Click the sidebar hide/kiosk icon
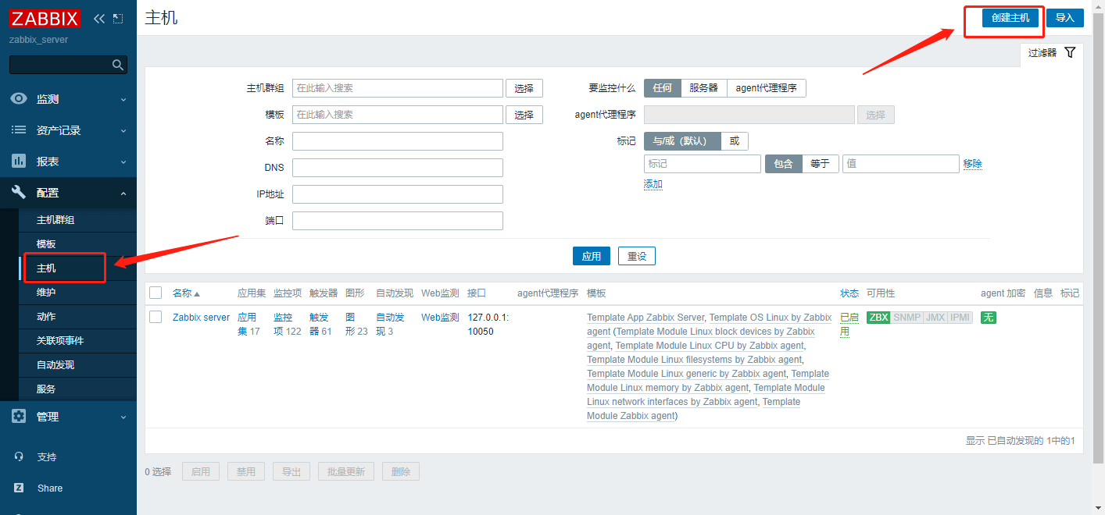This screenshot has height=515, width=1105. (118, 19)
